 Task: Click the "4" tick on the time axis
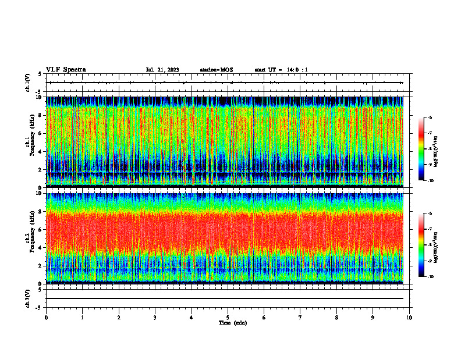(x=192, y=318)
